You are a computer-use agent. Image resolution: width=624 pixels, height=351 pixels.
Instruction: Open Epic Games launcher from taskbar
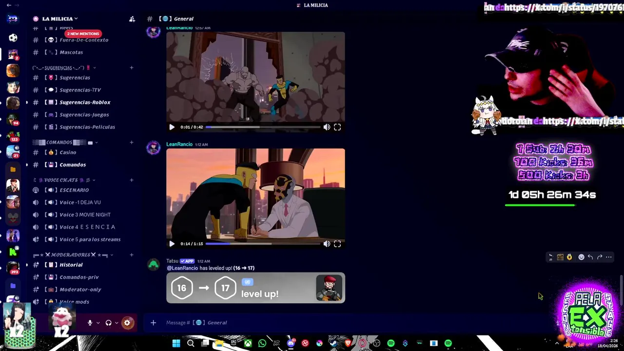click(234, 343)
